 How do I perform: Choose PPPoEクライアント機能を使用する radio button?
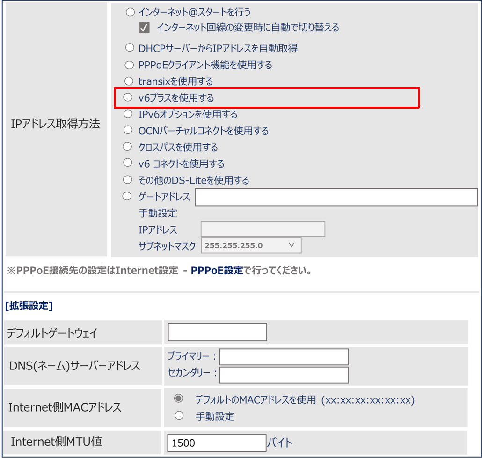[129, 65]
